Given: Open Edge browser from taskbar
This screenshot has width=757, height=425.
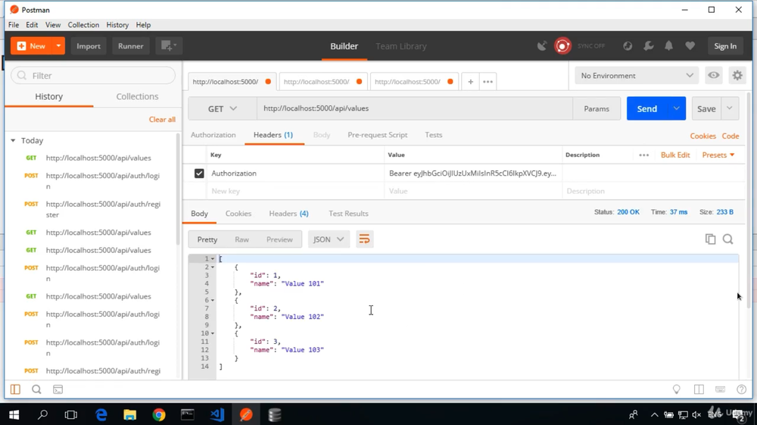Looking at the screenshot, I should pyautogui.click(x=101, y=414).
